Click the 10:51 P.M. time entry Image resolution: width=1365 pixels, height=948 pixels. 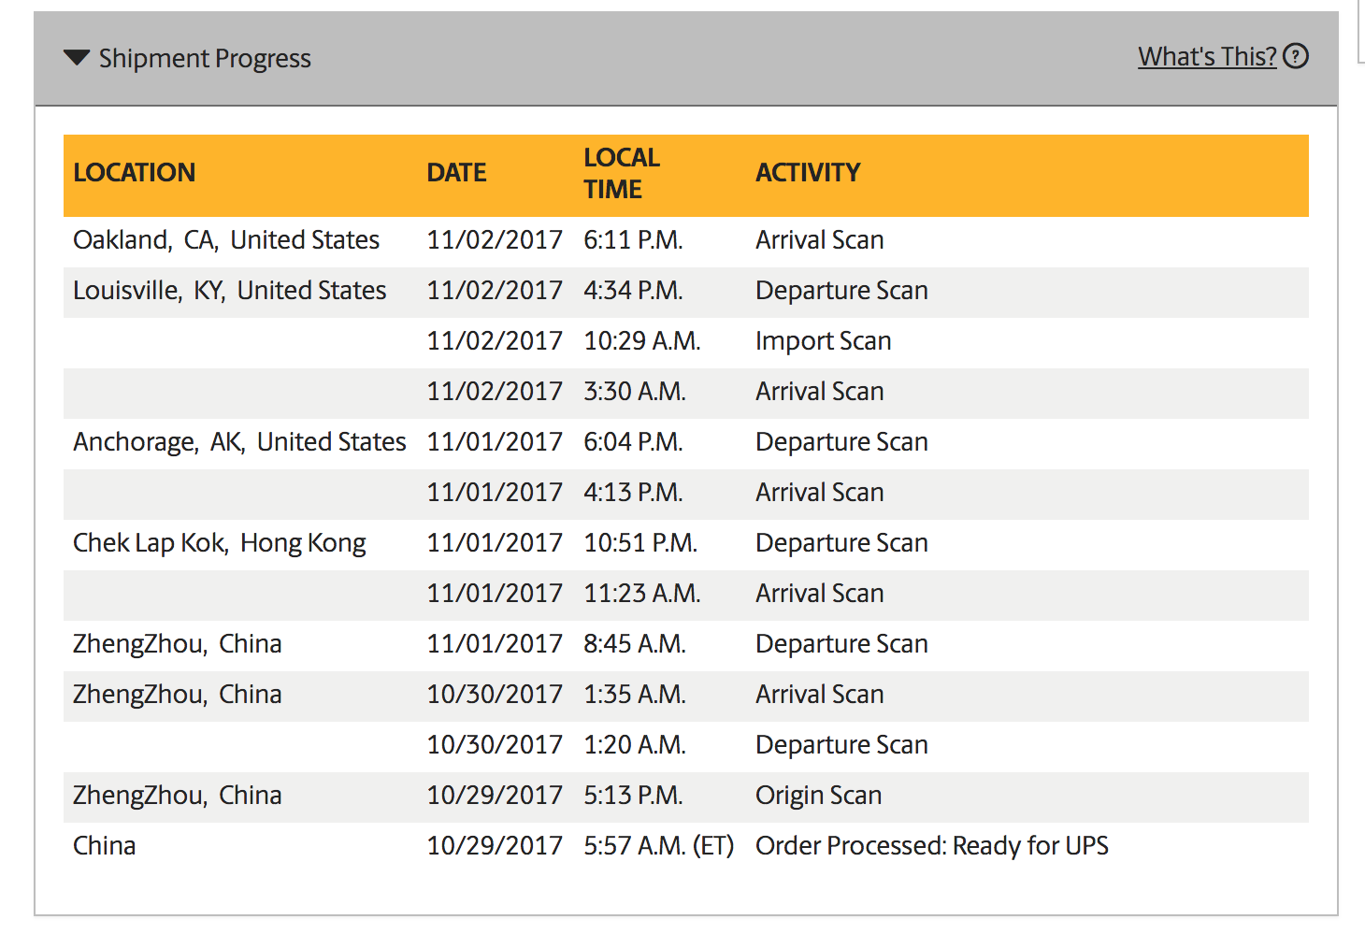pos(640,543)
